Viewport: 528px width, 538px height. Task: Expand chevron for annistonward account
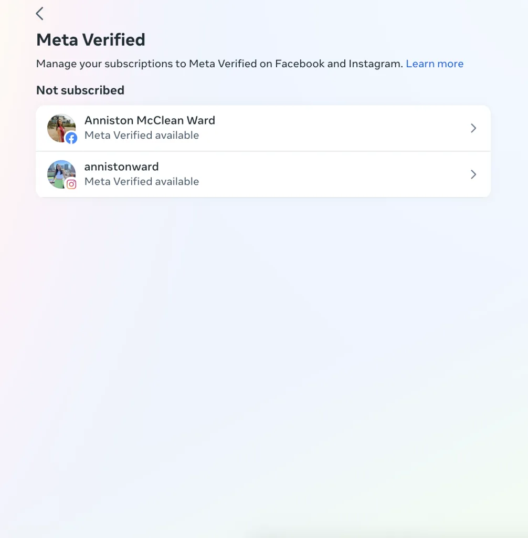(x=473, y=174)
